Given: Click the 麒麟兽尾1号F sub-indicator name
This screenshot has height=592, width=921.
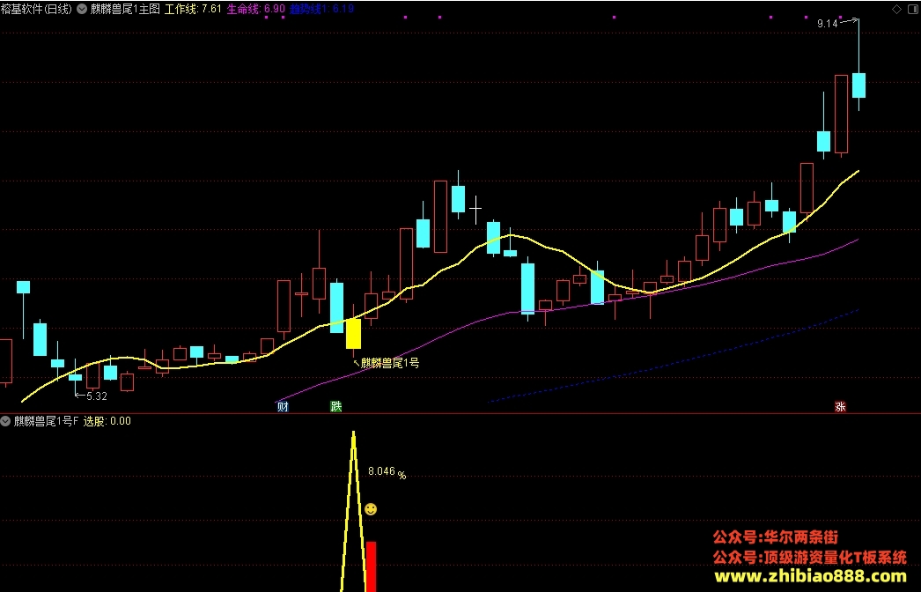Looking at the screenshot, I should tap(46, 421).
